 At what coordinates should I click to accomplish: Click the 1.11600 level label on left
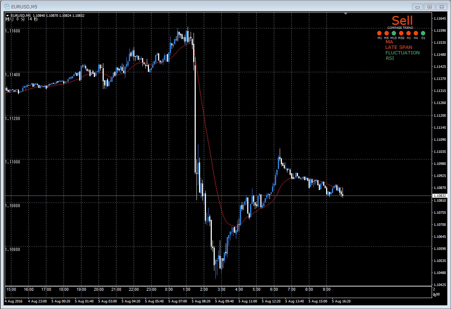(12, 31)
